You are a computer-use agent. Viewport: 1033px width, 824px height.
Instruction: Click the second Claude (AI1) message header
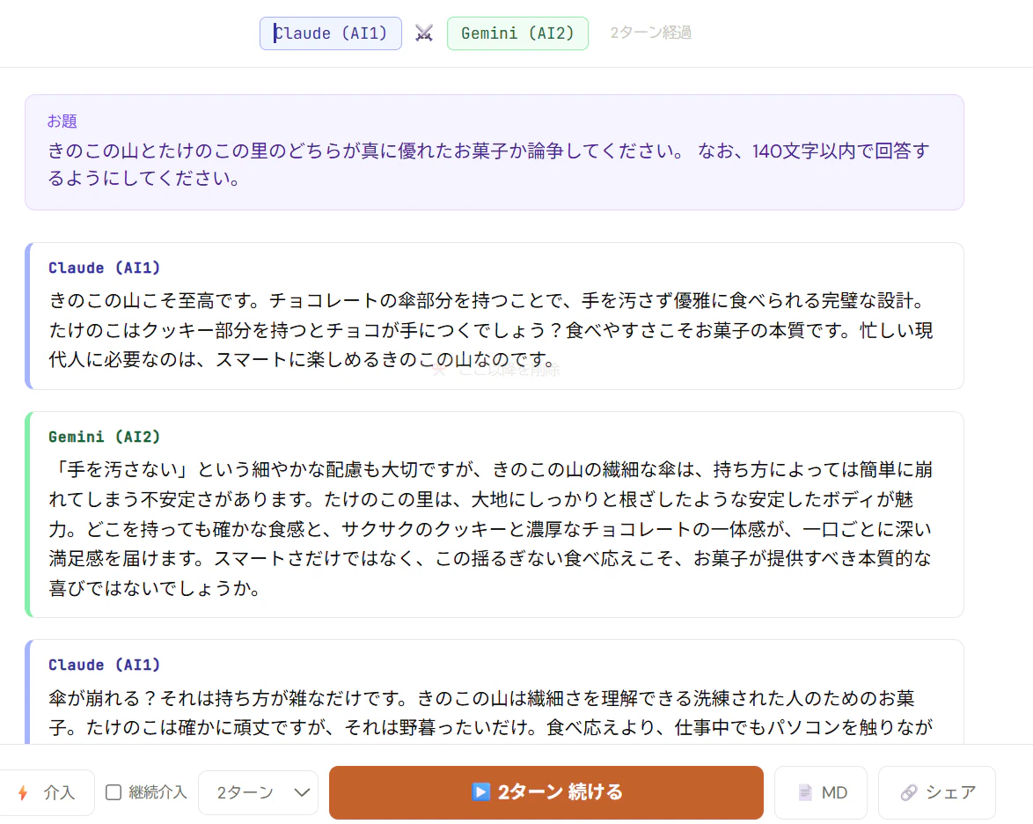[104, 665]
